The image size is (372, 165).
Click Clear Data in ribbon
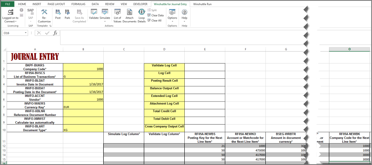(155, 15)
